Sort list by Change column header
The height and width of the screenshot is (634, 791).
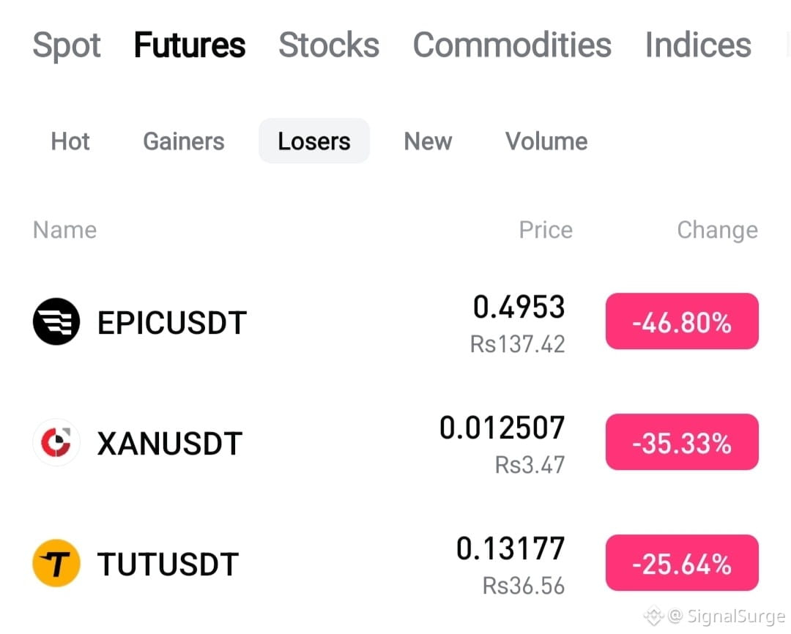pos(717,231)
